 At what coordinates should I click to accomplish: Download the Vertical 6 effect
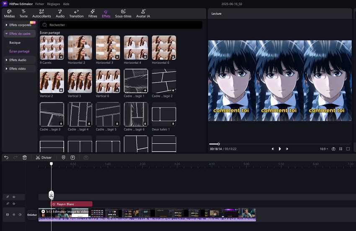pyautogui.click(x=117, y=90)
